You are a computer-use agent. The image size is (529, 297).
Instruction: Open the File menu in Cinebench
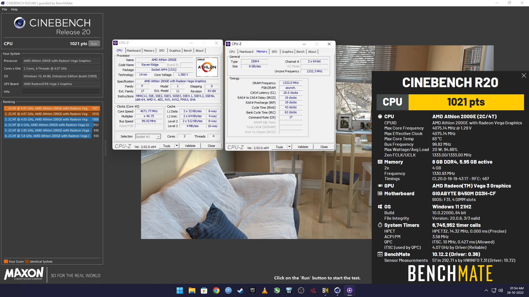point(5,9)
